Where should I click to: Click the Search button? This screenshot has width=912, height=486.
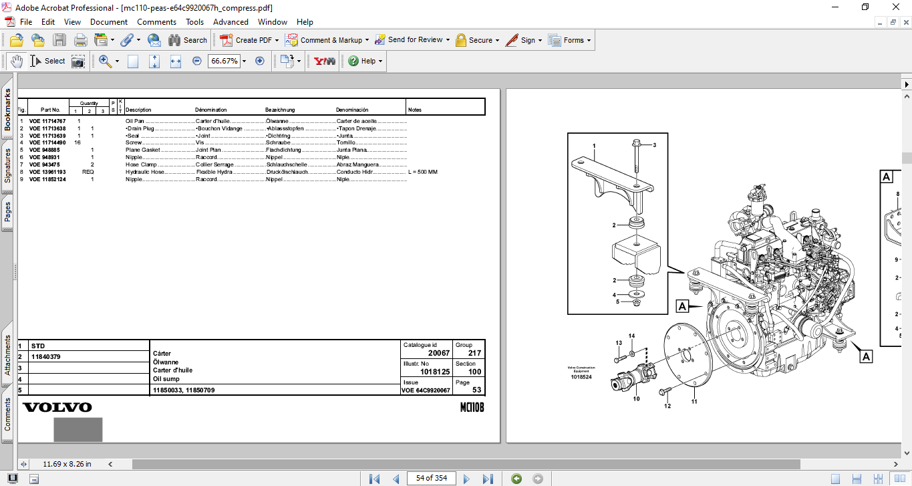(x=188, y=40)
